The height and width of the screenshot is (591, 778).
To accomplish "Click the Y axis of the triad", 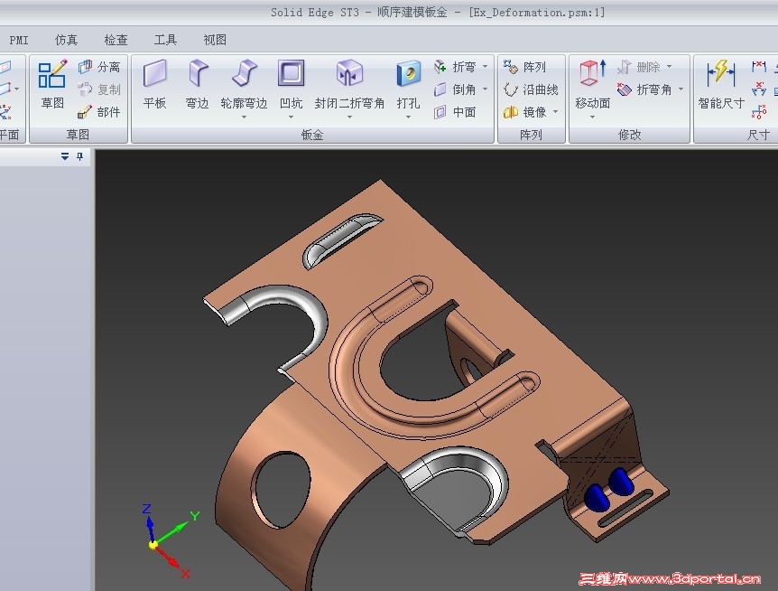I will 177,529.
